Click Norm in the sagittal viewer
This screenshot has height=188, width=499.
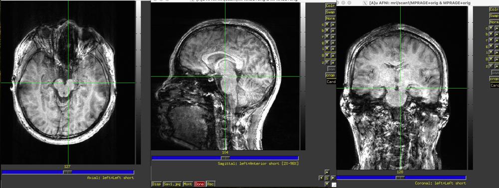[x=330, y=19]
